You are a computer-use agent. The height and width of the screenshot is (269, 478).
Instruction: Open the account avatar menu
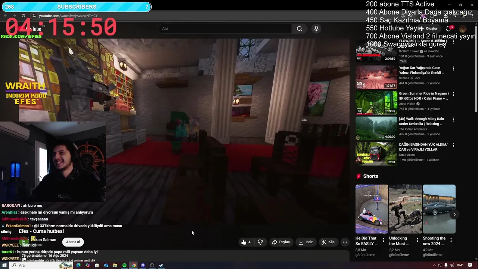pyautogui.click(x=463, y=29)
